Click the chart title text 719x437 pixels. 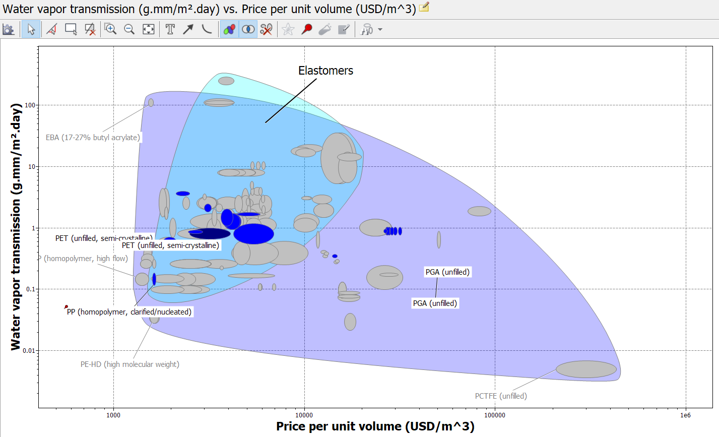[209, 9]
